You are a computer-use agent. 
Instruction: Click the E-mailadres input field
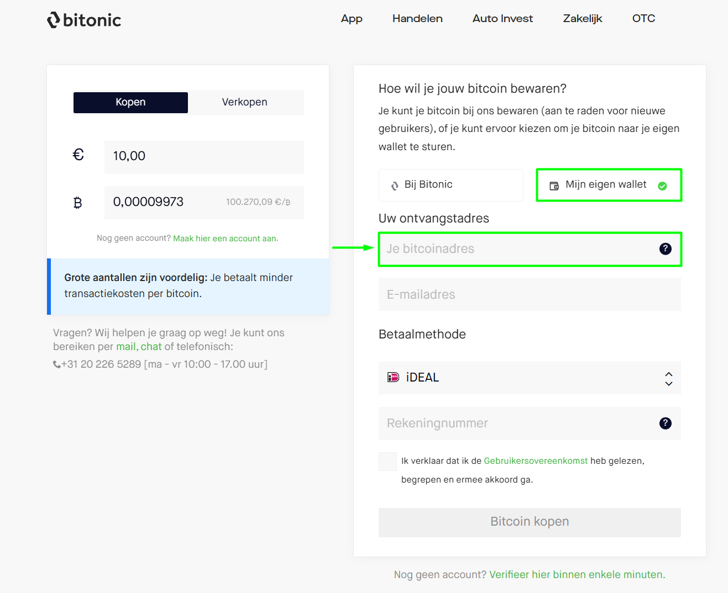(530, 295)
